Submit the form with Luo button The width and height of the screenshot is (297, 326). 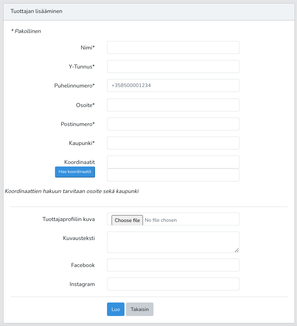[x=116, y=309]
